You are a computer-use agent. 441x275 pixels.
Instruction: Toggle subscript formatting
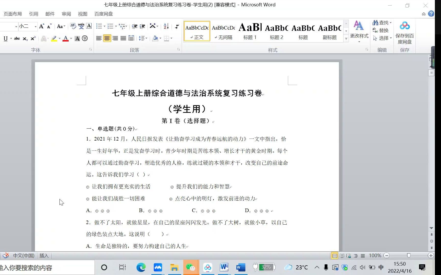(25, 38)
